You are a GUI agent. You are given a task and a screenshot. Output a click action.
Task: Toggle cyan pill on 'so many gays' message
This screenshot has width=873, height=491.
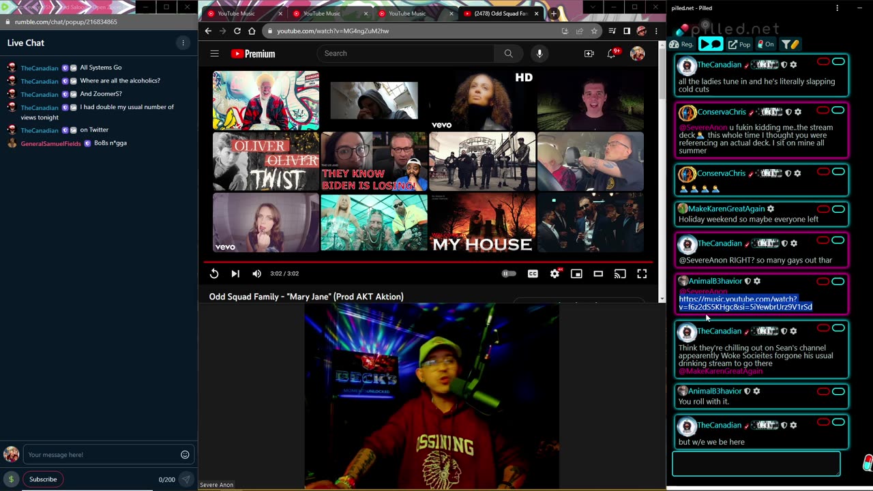click(838, 240)
